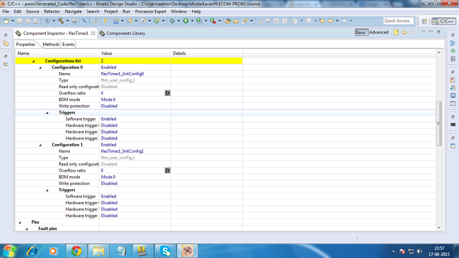Collapse the Fault pins node
The width and height of the screenshot is (459, 258).
[27, 229]
